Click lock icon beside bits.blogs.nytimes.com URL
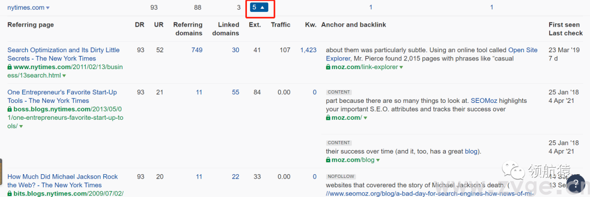Image resolution: width=590 pixels, height=197 pixels. 10,194
